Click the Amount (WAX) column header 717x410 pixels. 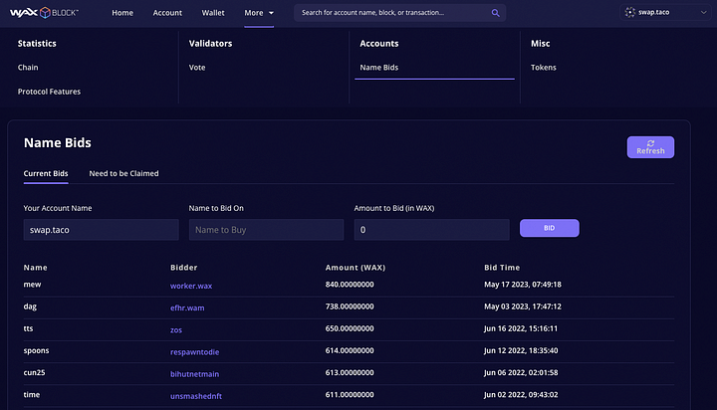(356, 268)
